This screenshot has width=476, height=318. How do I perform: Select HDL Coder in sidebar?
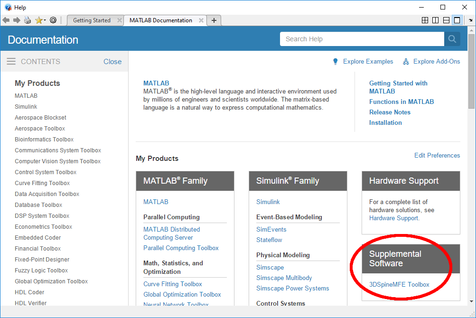[29, 292]
